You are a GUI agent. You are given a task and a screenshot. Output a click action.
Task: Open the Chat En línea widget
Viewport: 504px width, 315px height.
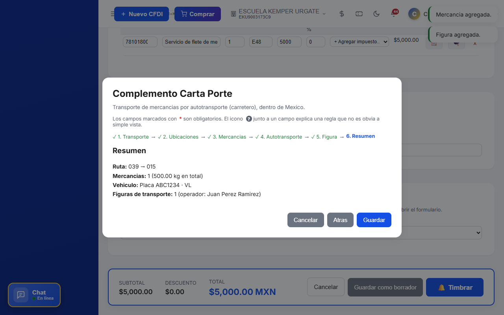(x=34, y=295)
